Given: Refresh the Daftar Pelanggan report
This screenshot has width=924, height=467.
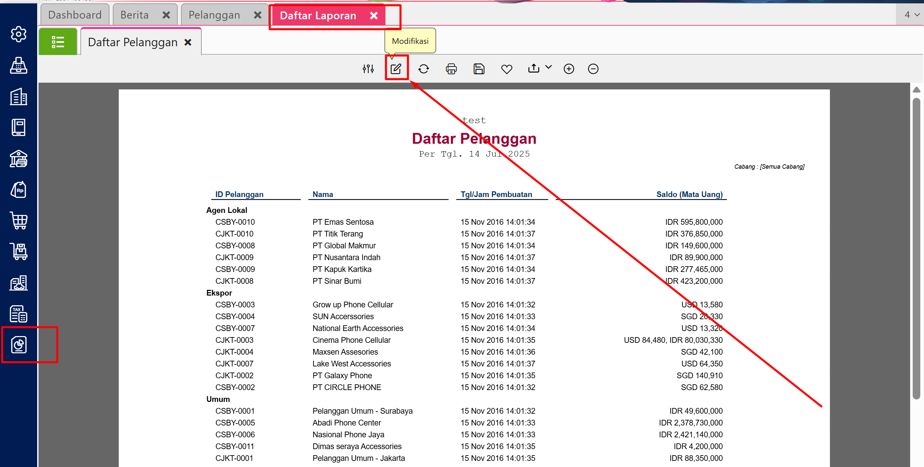Looking at the screenshot, I should tap(424, 69).
